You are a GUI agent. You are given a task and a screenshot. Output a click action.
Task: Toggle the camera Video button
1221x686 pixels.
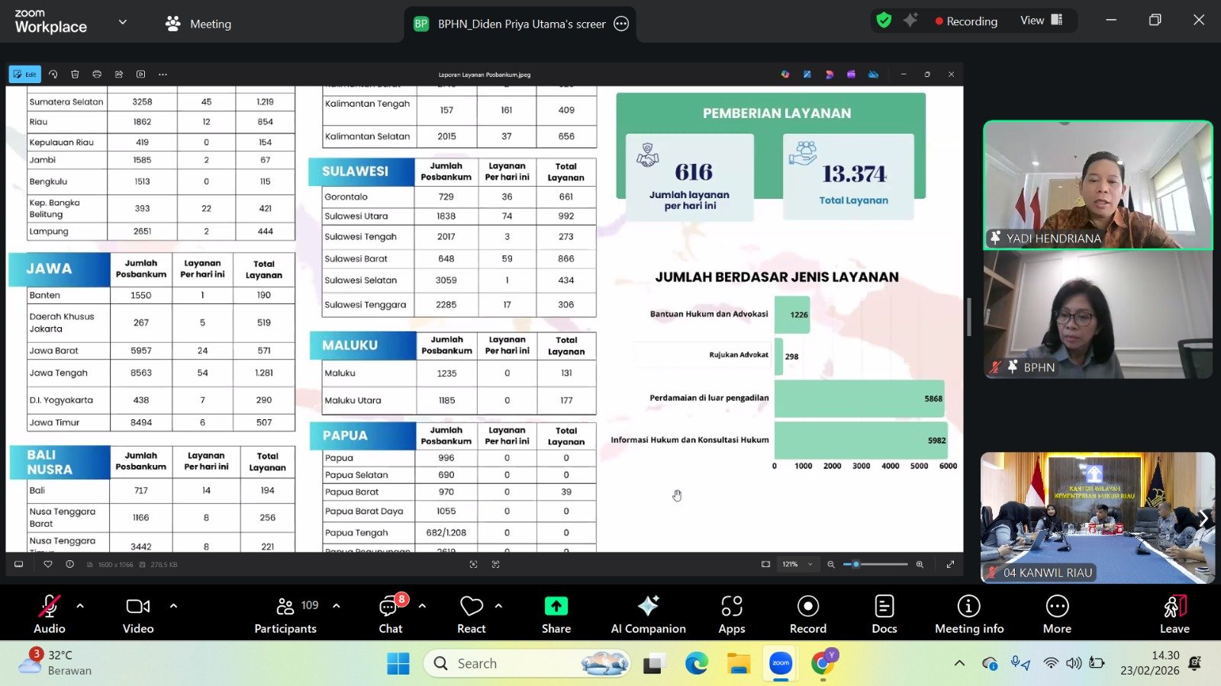coord(138,614)
